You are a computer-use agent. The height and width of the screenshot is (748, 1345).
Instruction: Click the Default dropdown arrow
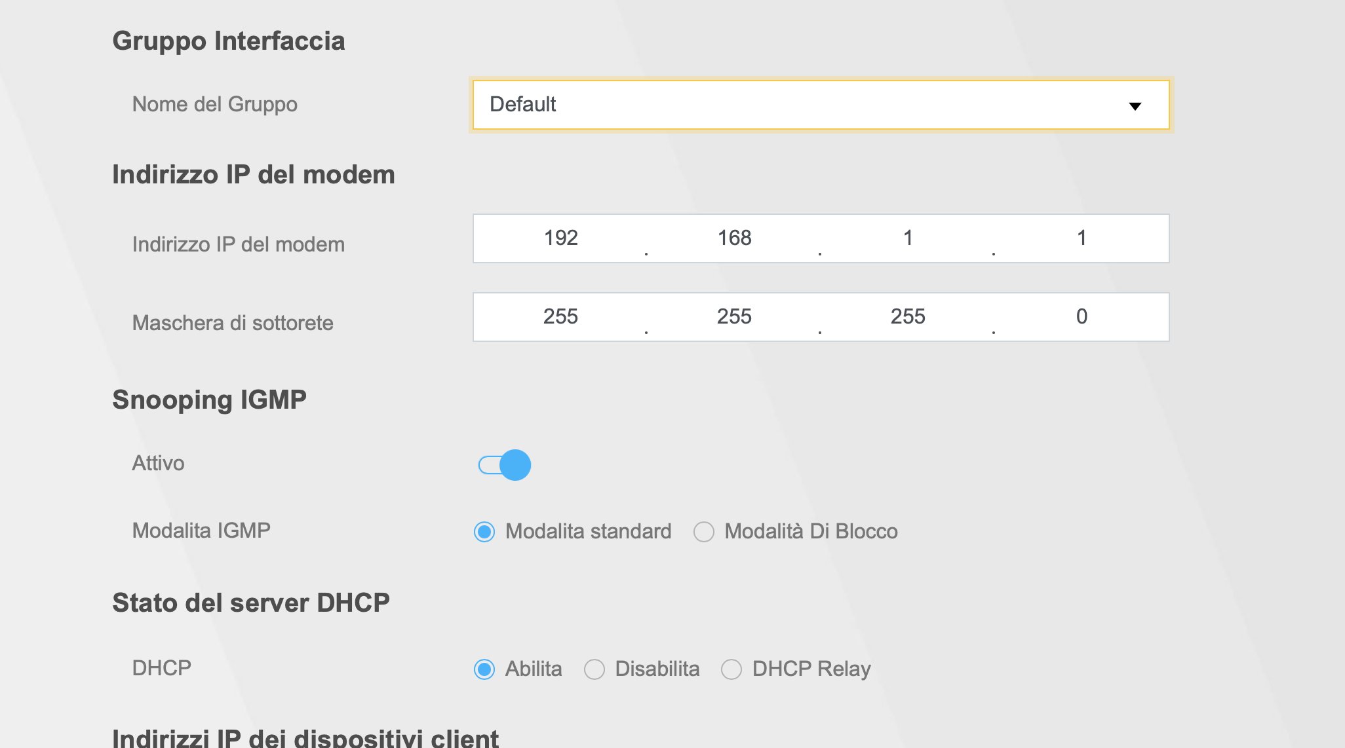tap(1135, 106)
